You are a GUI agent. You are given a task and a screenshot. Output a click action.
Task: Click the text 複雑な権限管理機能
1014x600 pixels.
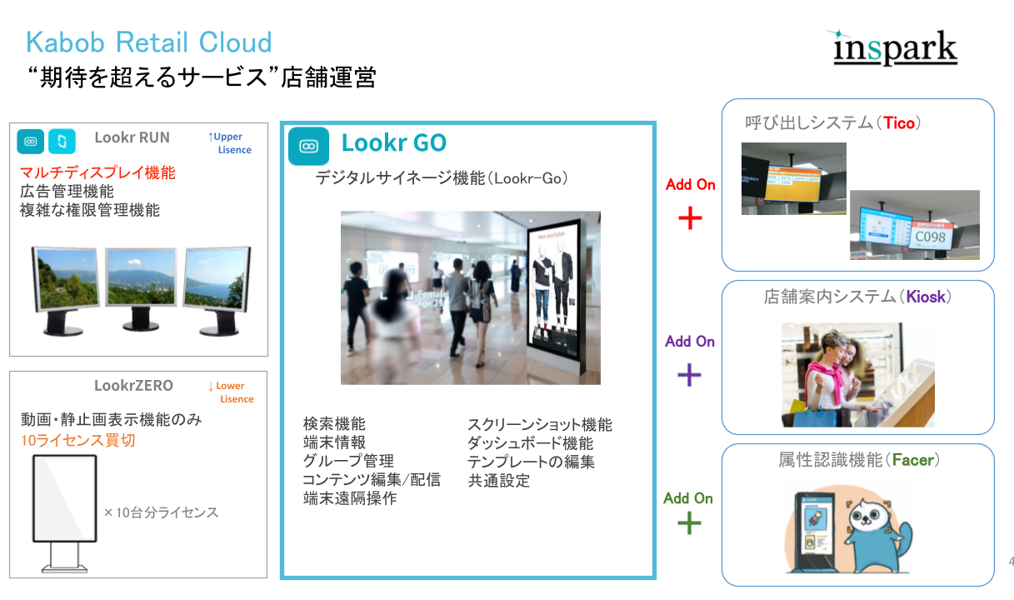click(89, 210)
